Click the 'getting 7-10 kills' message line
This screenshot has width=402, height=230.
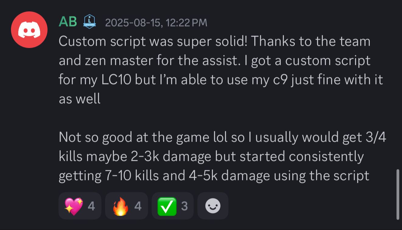tap(213, 176)
